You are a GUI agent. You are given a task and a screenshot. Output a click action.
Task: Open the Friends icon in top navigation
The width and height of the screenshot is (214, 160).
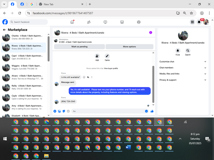(89, 22)
